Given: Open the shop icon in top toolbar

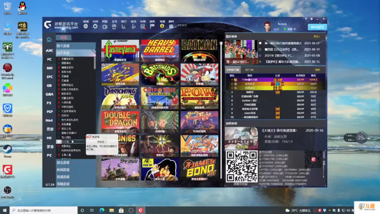Looking at the screenshot, I should pos(85,26).
